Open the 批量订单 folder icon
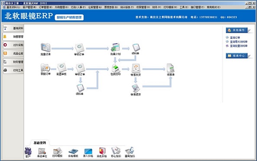The width and height of the screenshot is (257, 161). point(46,47)
